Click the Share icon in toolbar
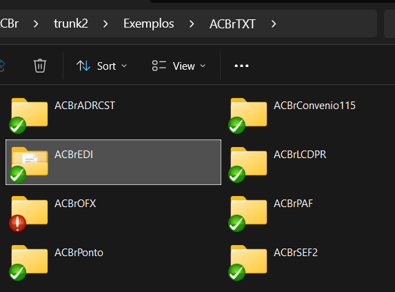The width and height of the screenshot is (395, 292). (2, 66)
